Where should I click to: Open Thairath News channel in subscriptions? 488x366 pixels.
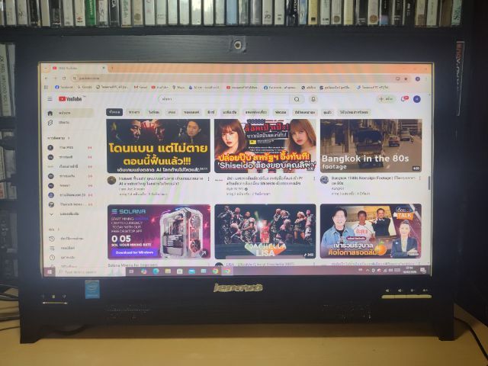[x=69, y=204]
